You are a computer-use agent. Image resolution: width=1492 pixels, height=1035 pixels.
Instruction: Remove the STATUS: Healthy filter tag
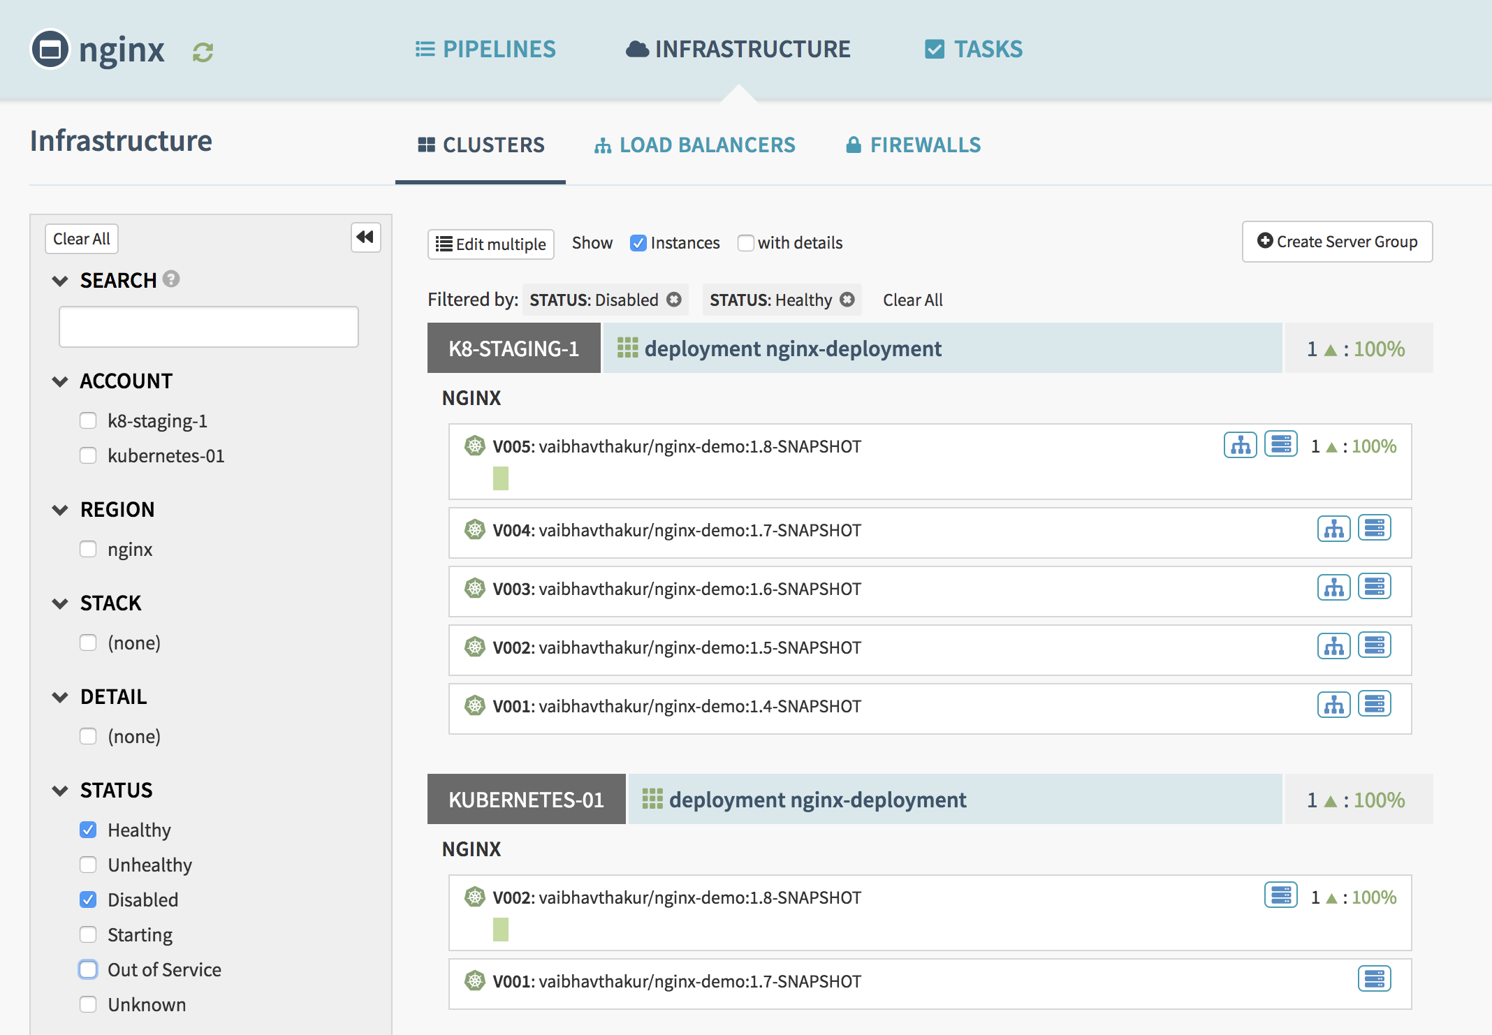(847, 300)
